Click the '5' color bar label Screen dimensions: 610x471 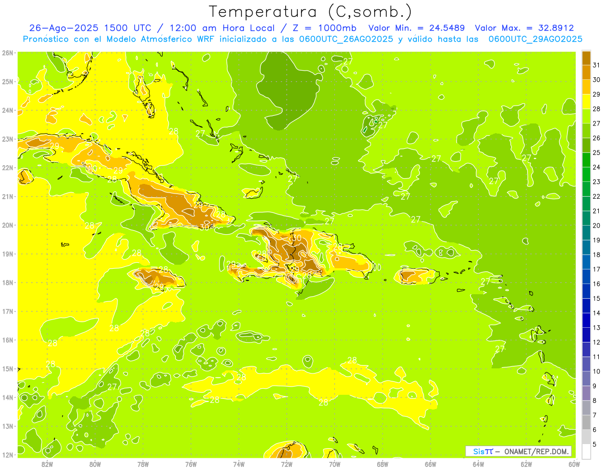click(595, 444)
